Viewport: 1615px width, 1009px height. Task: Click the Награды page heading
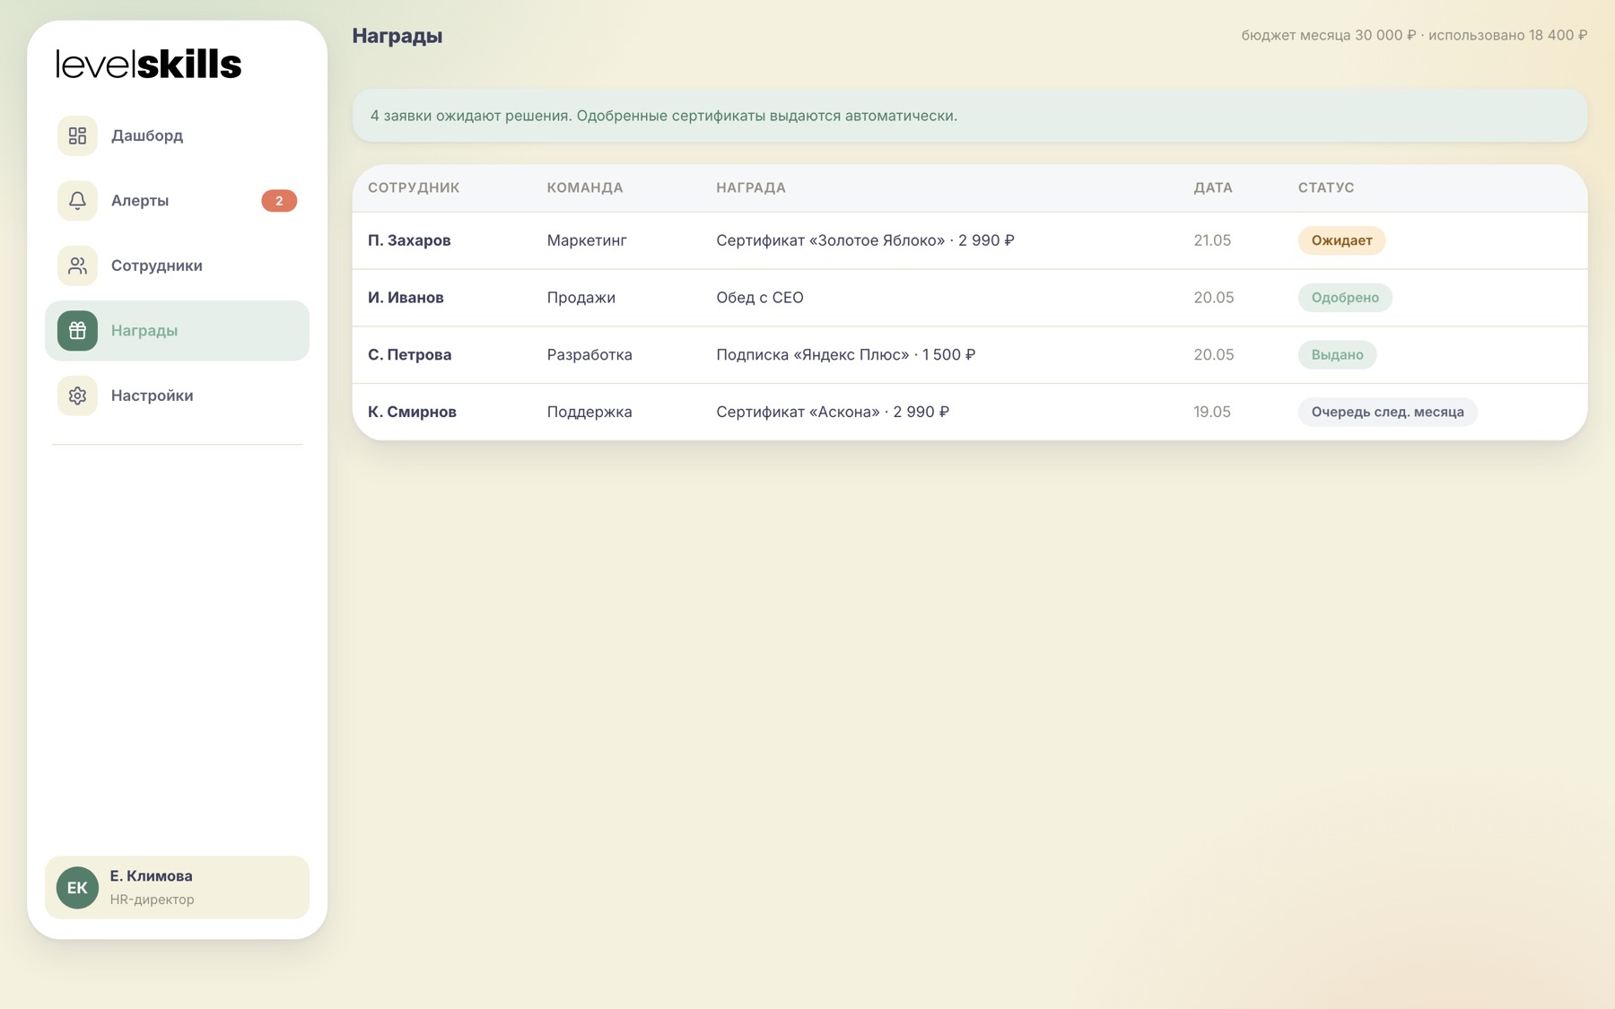[397, 36]
